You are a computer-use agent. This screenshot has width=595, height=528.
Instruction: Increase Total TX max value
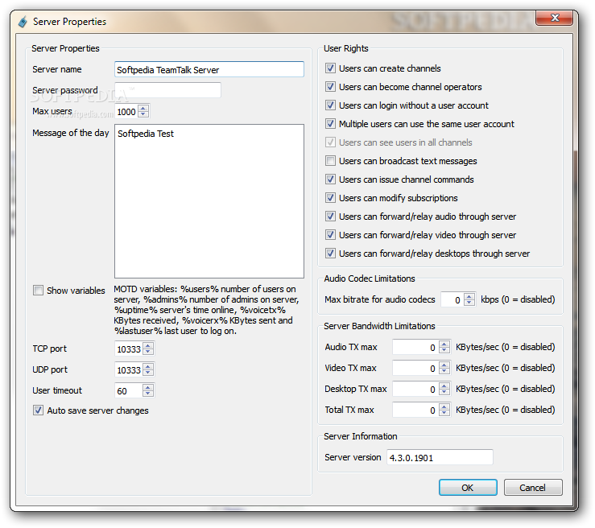(444, 406)
